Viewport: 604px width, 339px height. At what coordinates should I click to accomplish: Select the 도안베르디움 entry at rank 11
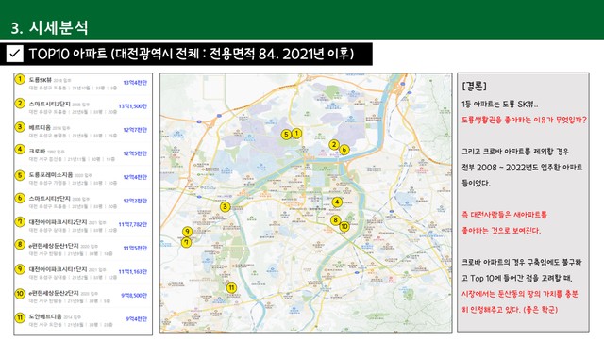(x=82, y=320)
